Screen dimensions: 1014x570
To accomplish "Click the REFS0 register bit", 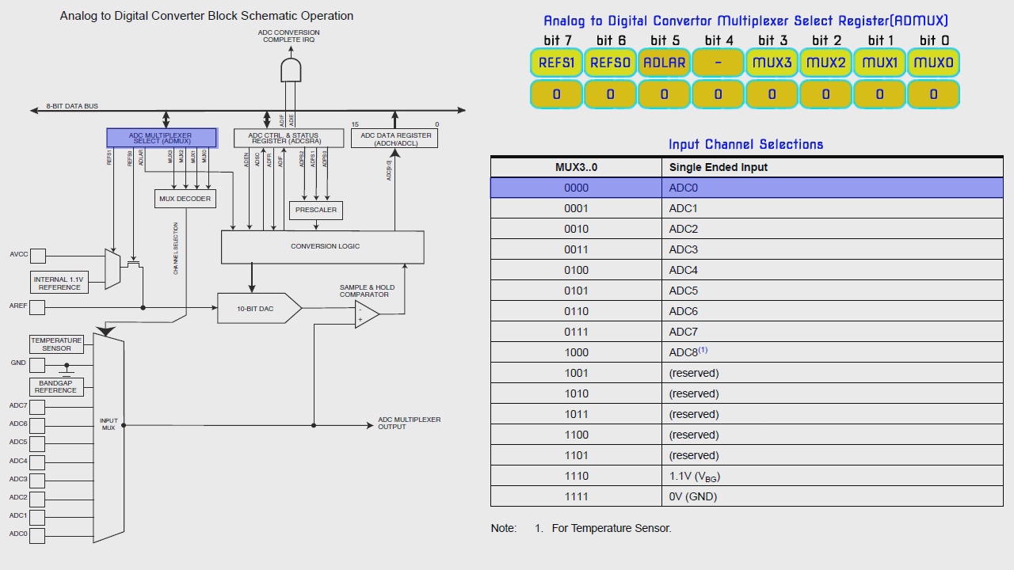I will (x=610, y=63).
